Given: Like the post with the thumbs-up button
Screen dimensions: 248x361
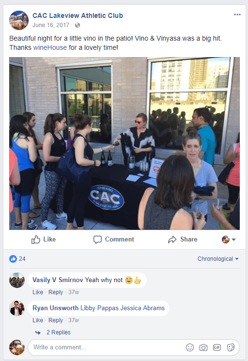Looking at the screenshot, I should click(44, 240).
